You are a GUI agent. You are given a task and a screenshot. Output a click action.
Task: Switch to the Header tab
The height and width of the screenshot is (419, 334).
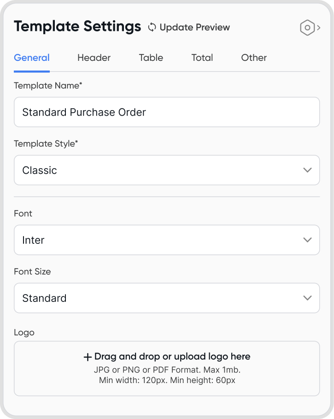(94, 58)
